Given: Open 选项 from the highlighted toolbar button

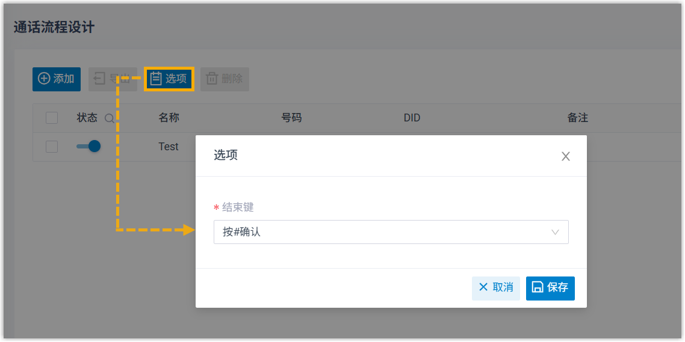Looking at the screenshot, I should point(169,79).
